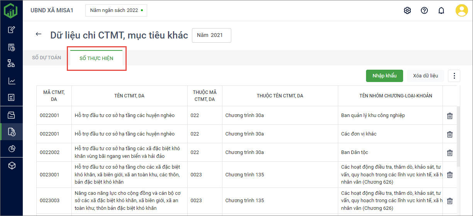The height and width of the screenshot is (216, 473).
Task: Switch to the SỐ DỰ TOÁN tab
Action: click(x=46, y=58)
